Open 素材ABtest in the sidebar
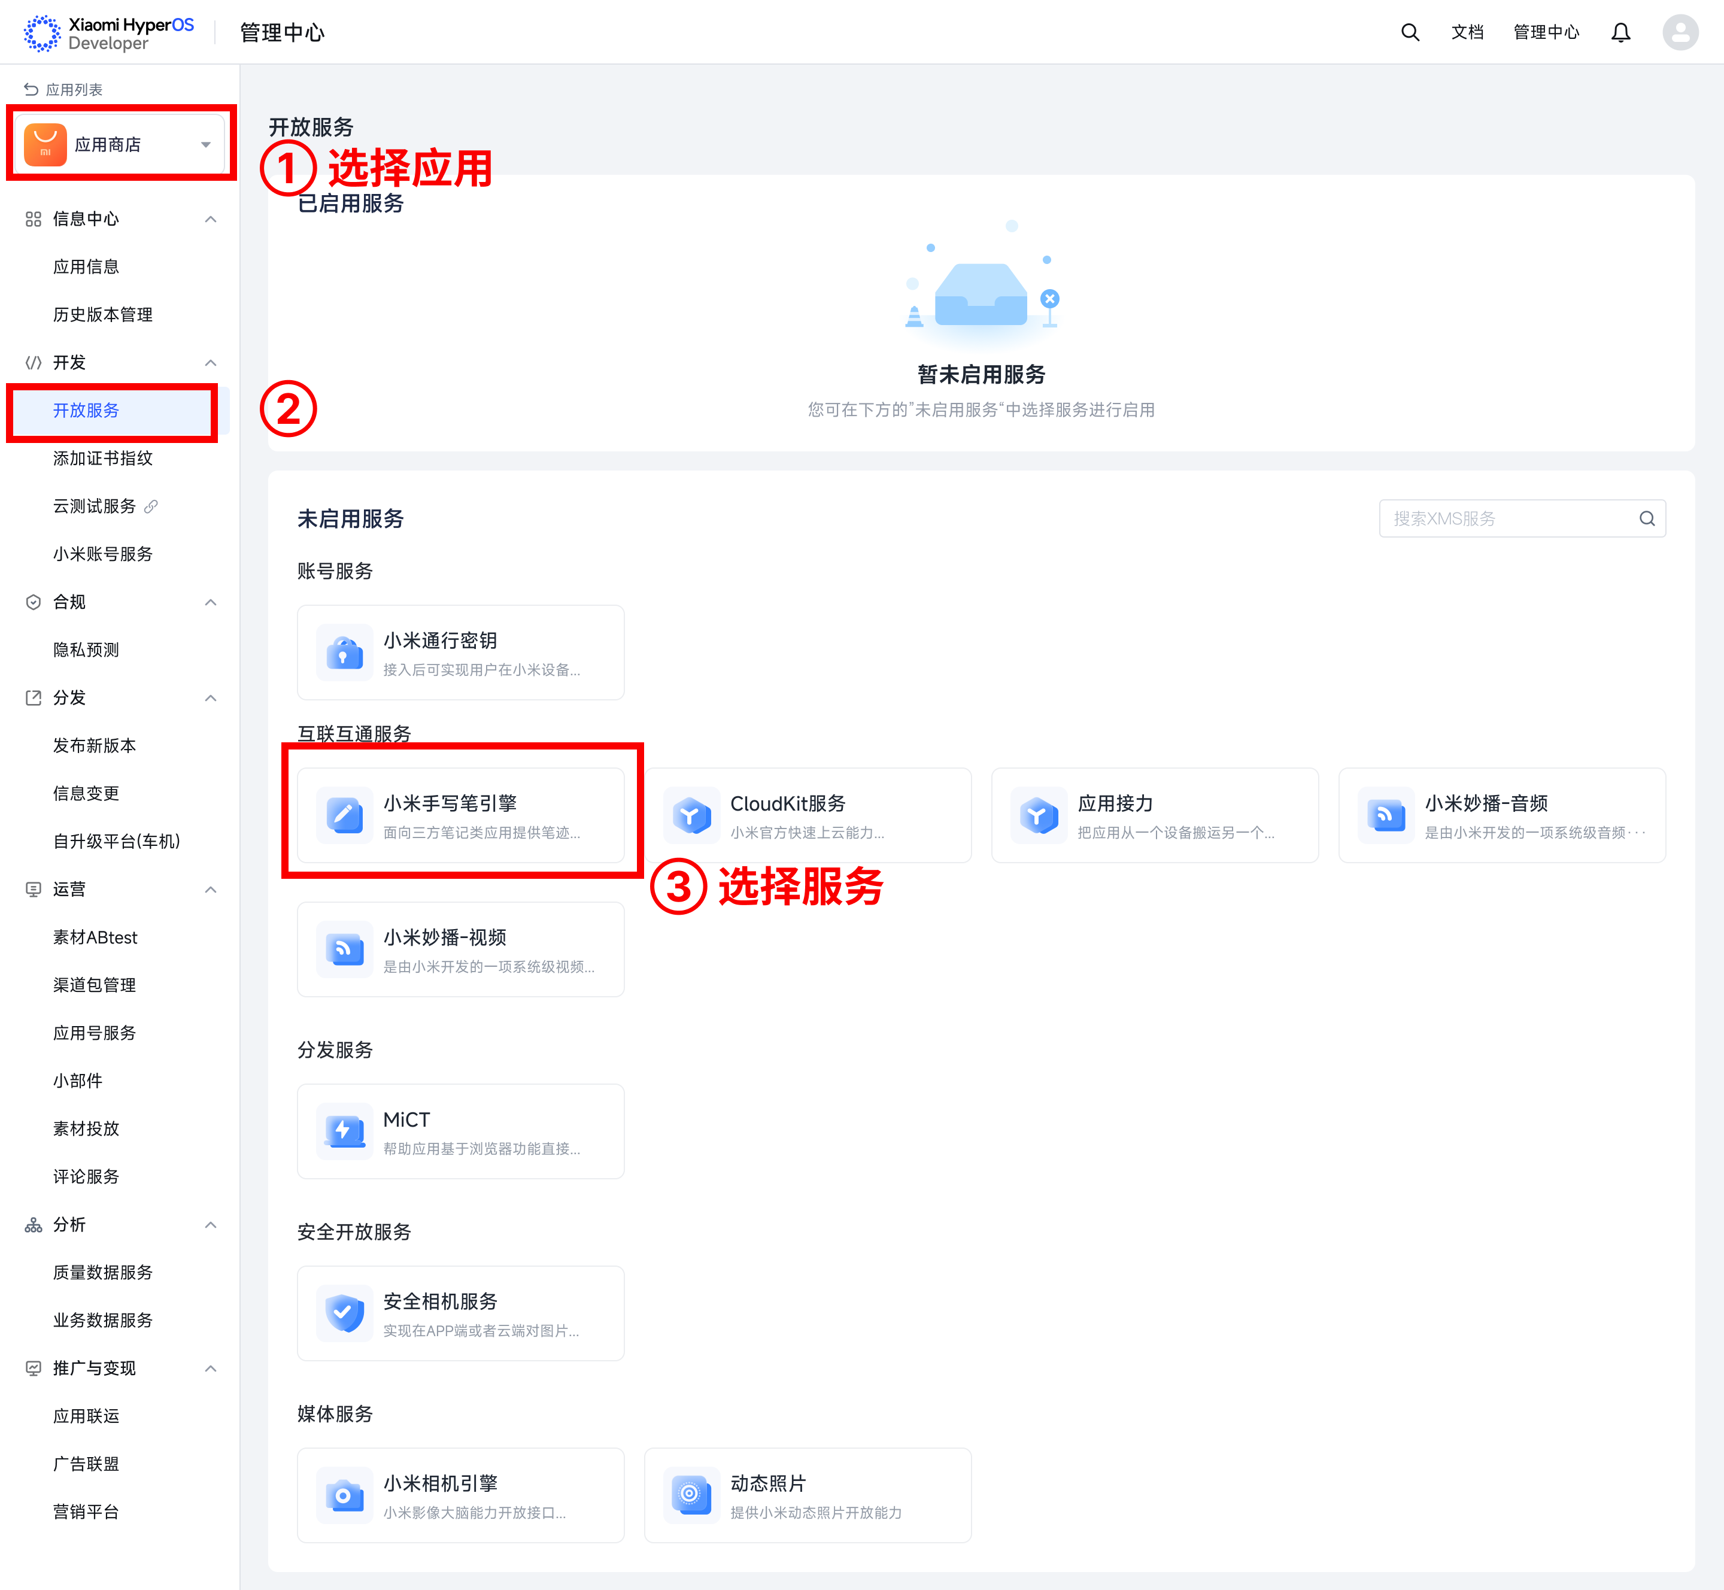 pyautogui.click(x=96, y=937)
